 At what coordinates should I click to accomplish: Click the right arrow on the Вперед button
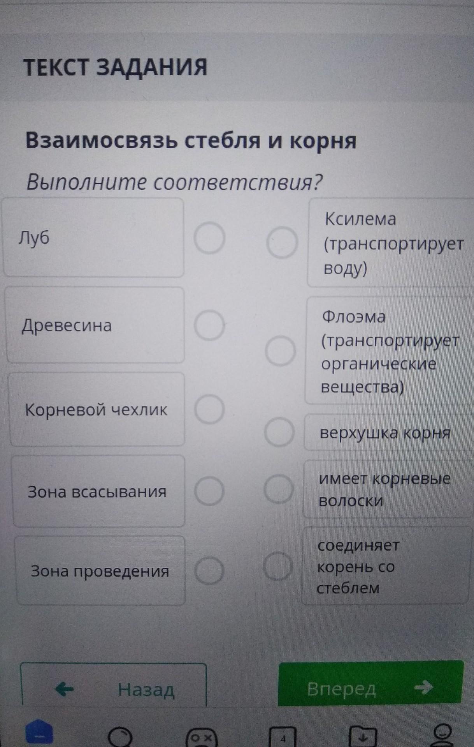click(423, 688)
